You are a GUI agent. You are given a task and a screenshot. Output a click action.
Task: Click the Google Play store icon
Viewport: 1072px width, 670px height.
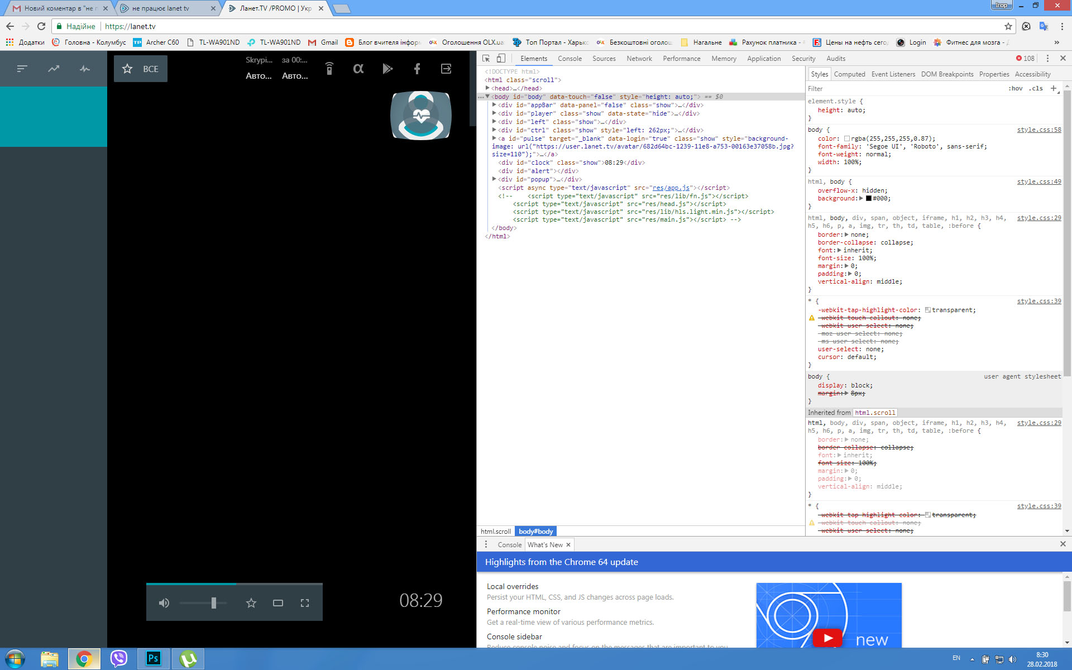coord(387,69)
